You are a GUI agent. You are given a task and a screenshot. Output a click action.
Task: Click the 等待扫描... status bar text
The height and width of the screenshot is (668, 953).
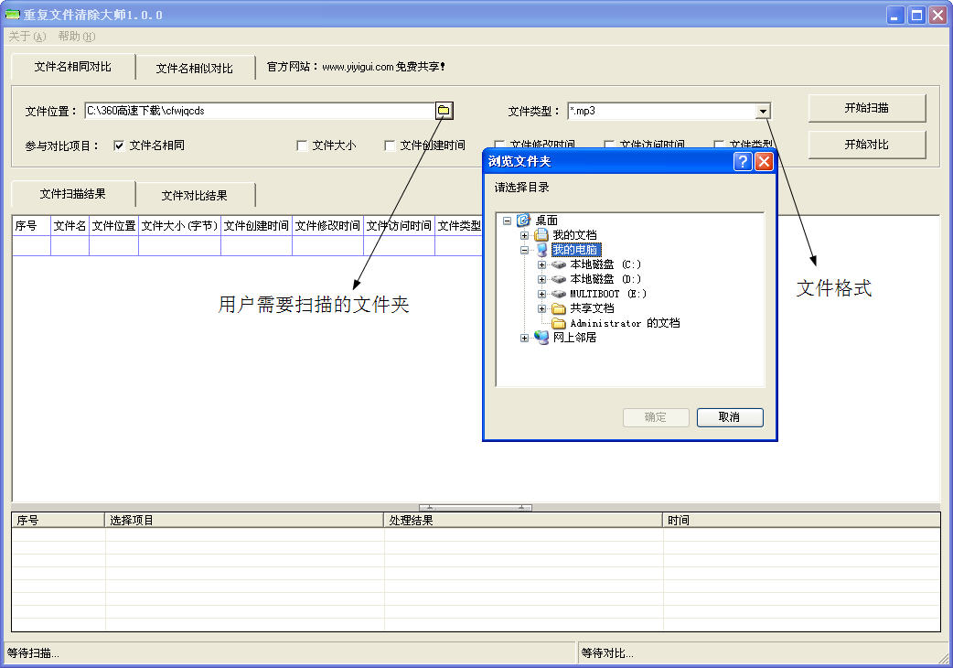(x=33, y=653)
